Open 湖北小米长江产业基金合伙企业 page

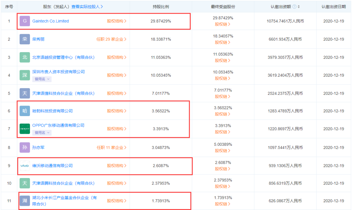(65, 201)
